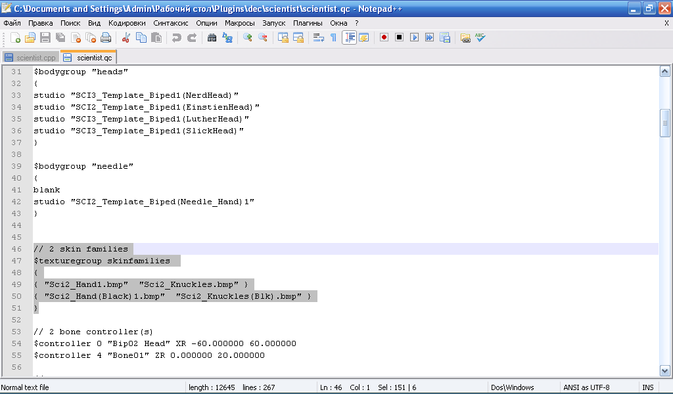Click the save recorded macro icon
The image size is (673, 394).
445,37
